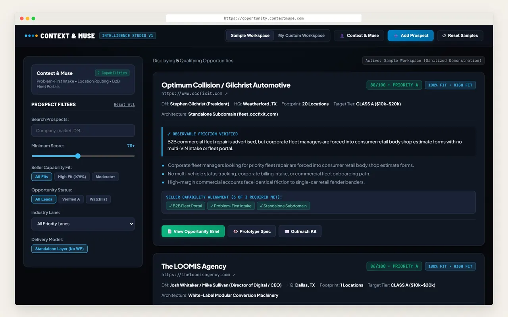This screenshot has width=508, height=317.
Task: Open external link icon next to theloomisagency.com
Action: (x=234, y=275)
